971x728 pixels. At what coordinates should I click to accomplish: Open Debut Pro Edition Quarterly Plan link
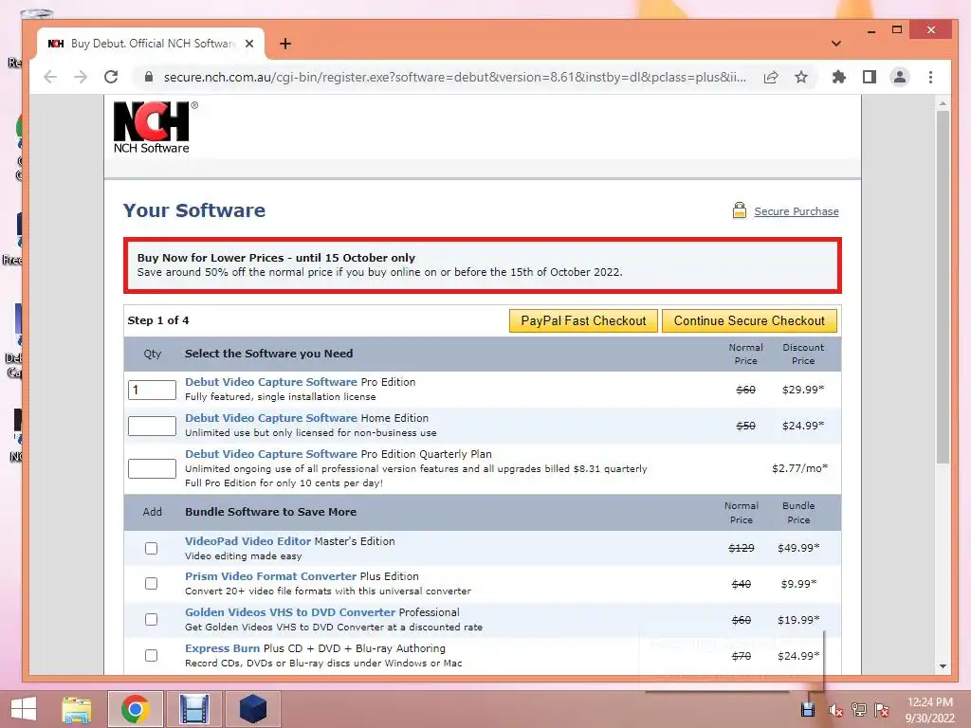(271, 454)
